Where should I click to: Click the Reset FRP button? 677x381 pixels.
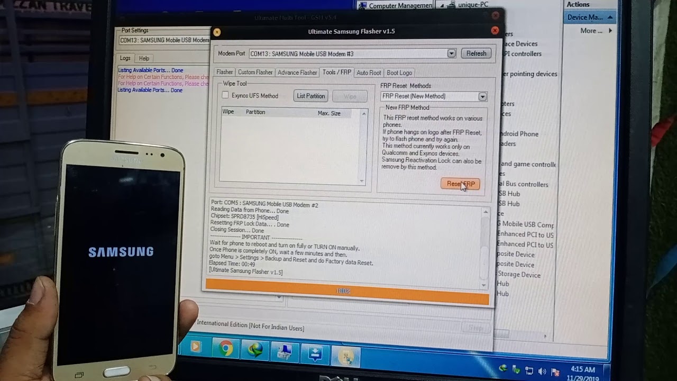tap(460, 184)
